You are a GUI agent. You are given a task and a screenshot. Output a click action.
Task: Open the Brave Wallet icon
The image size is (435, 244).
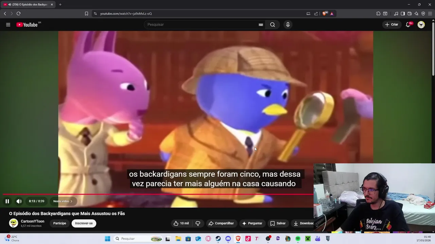(x=410, y=14)
